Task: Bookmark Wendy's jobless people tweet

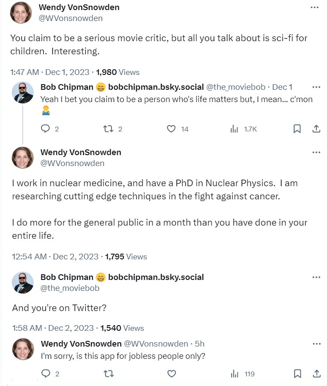Action: 297,374
